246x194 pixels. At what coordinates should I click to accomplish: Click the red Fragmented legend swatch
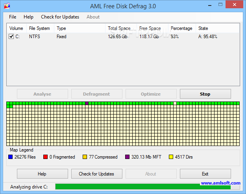coord(45,157)
